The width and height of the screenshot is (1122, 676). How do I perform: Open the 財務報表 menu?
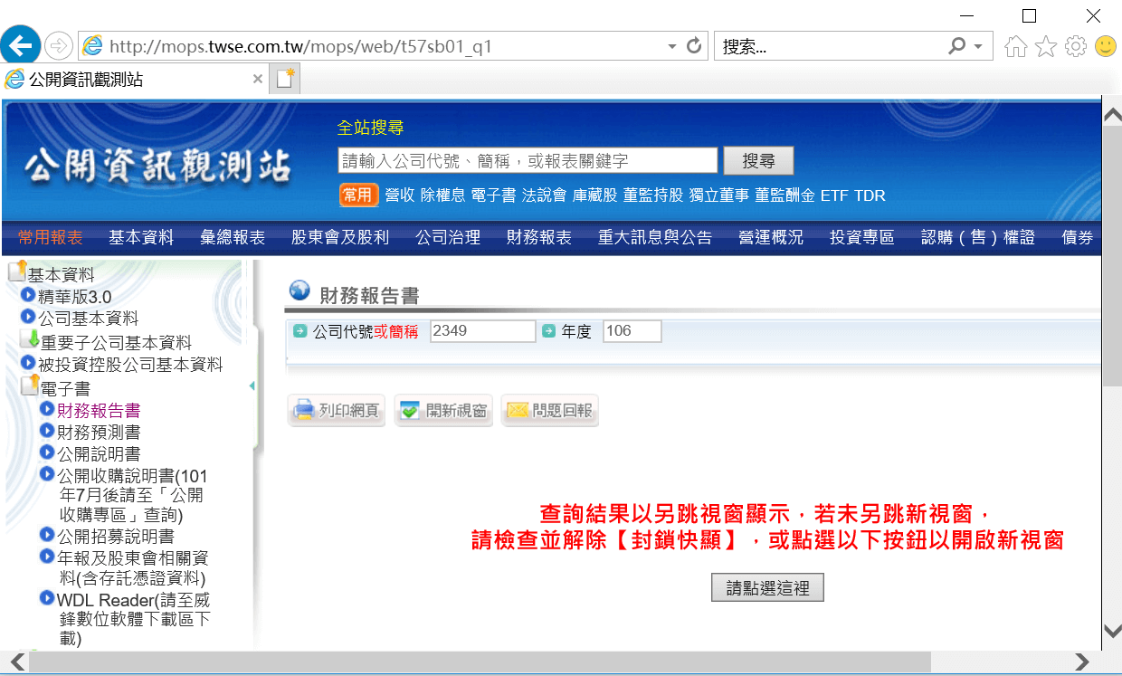539,238
